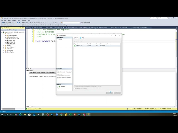Image resolution: width=178 pixels, height=133 pixels.
Task: Click the New Query toolbar button
Action: pyautogui.click(x=25, y=23)
